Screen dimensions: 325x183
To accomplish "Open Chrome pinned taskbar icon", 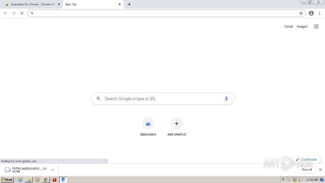I will pyautogui.click(x=46, y=180).
